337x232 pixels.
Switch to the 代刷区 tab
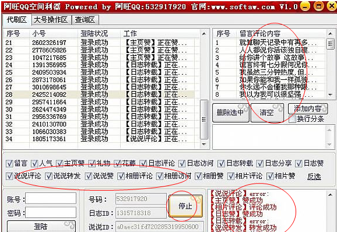coord(17,20)
